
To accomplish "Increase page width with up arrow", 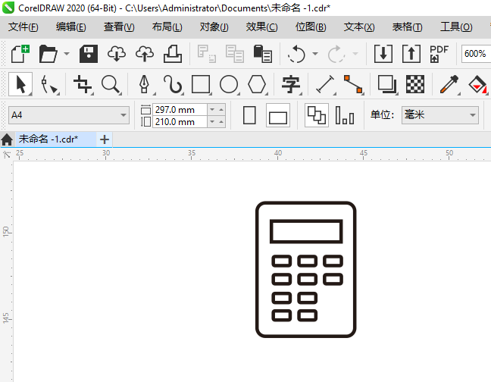I will [x=221, y=110].
